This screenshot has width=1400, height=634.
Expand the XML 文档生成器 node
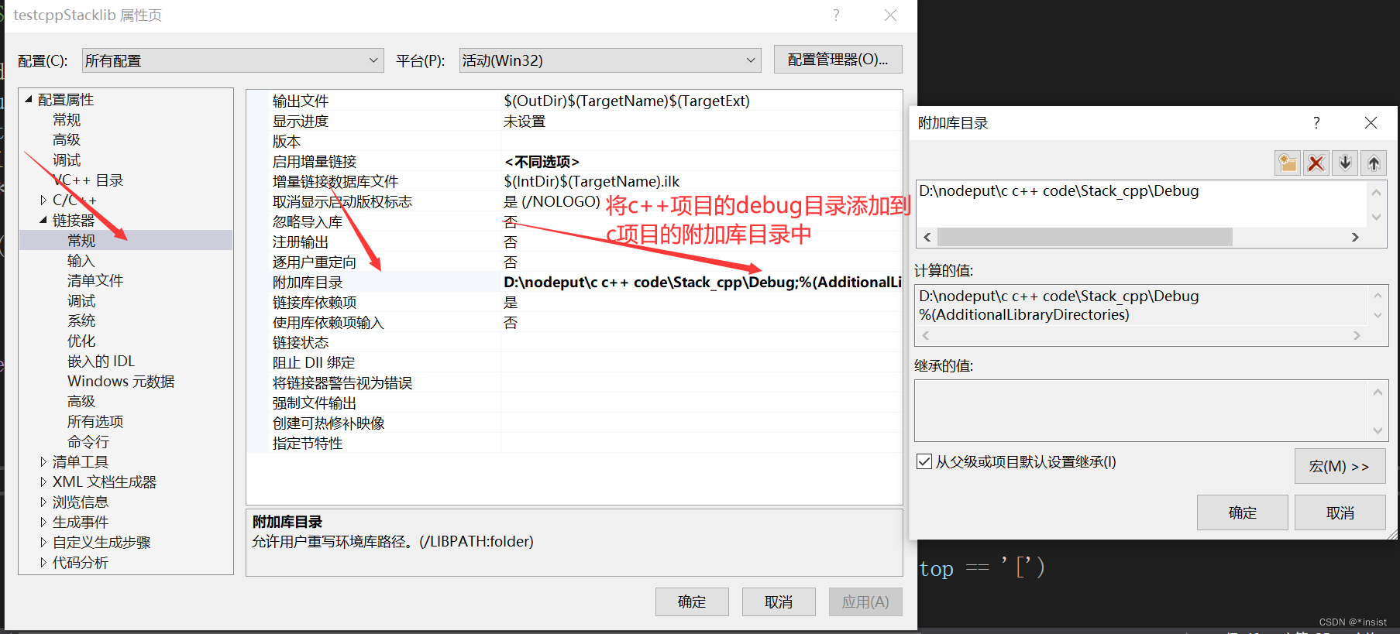point(43,482)
